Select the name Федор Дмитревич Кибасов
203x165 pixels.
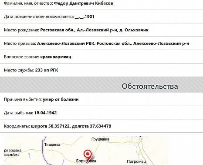click(x=84, y=3)
